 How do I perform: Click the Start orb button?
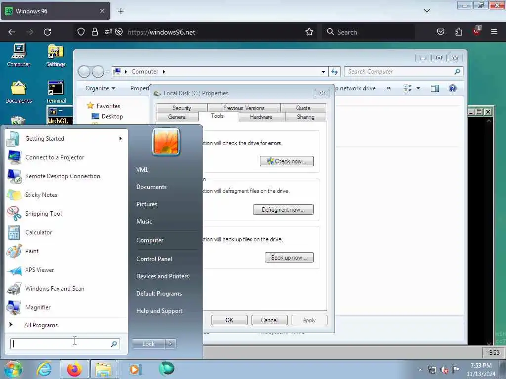13,369
